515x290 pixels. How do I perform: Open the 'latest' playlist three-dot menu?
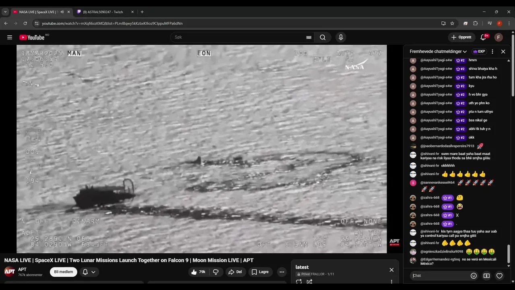click(x=391, y=282)
